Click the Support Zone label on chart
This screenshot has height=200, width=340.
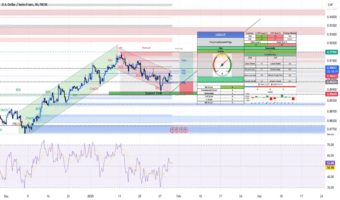(x=154, y=93)
